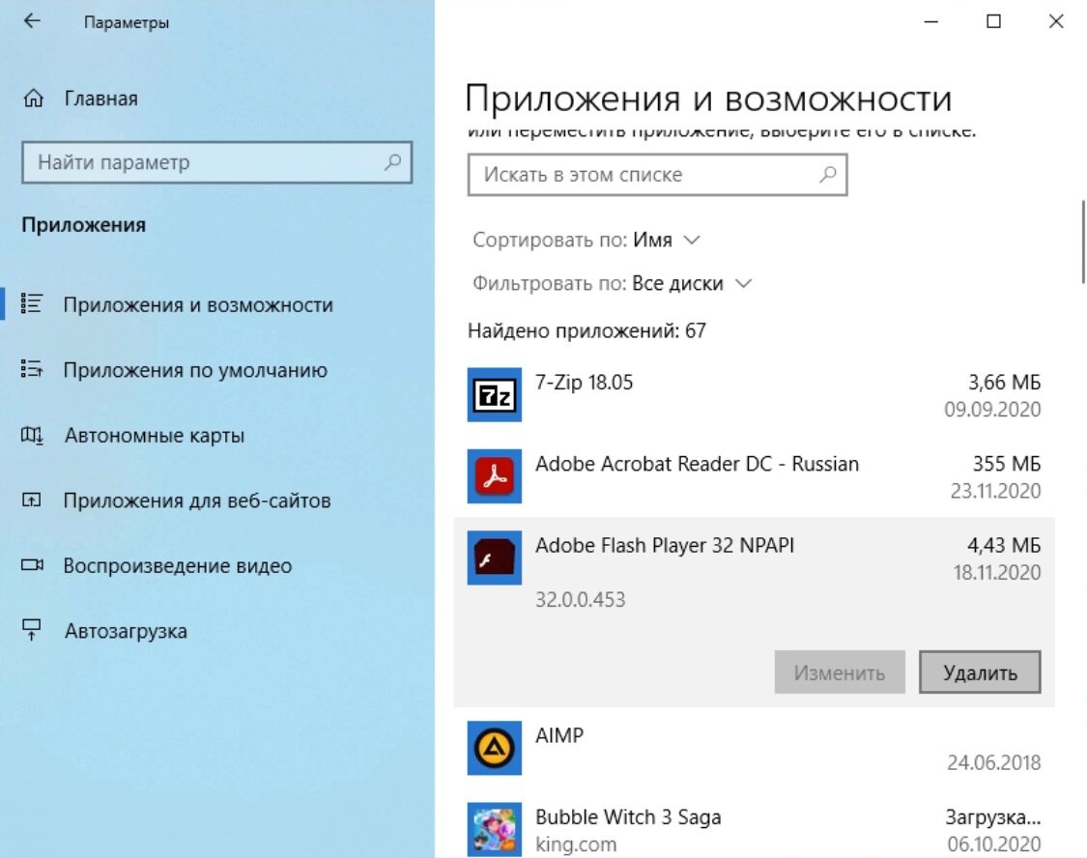Click the vertical scrollbar thumb

click(x=1082, y=242)
